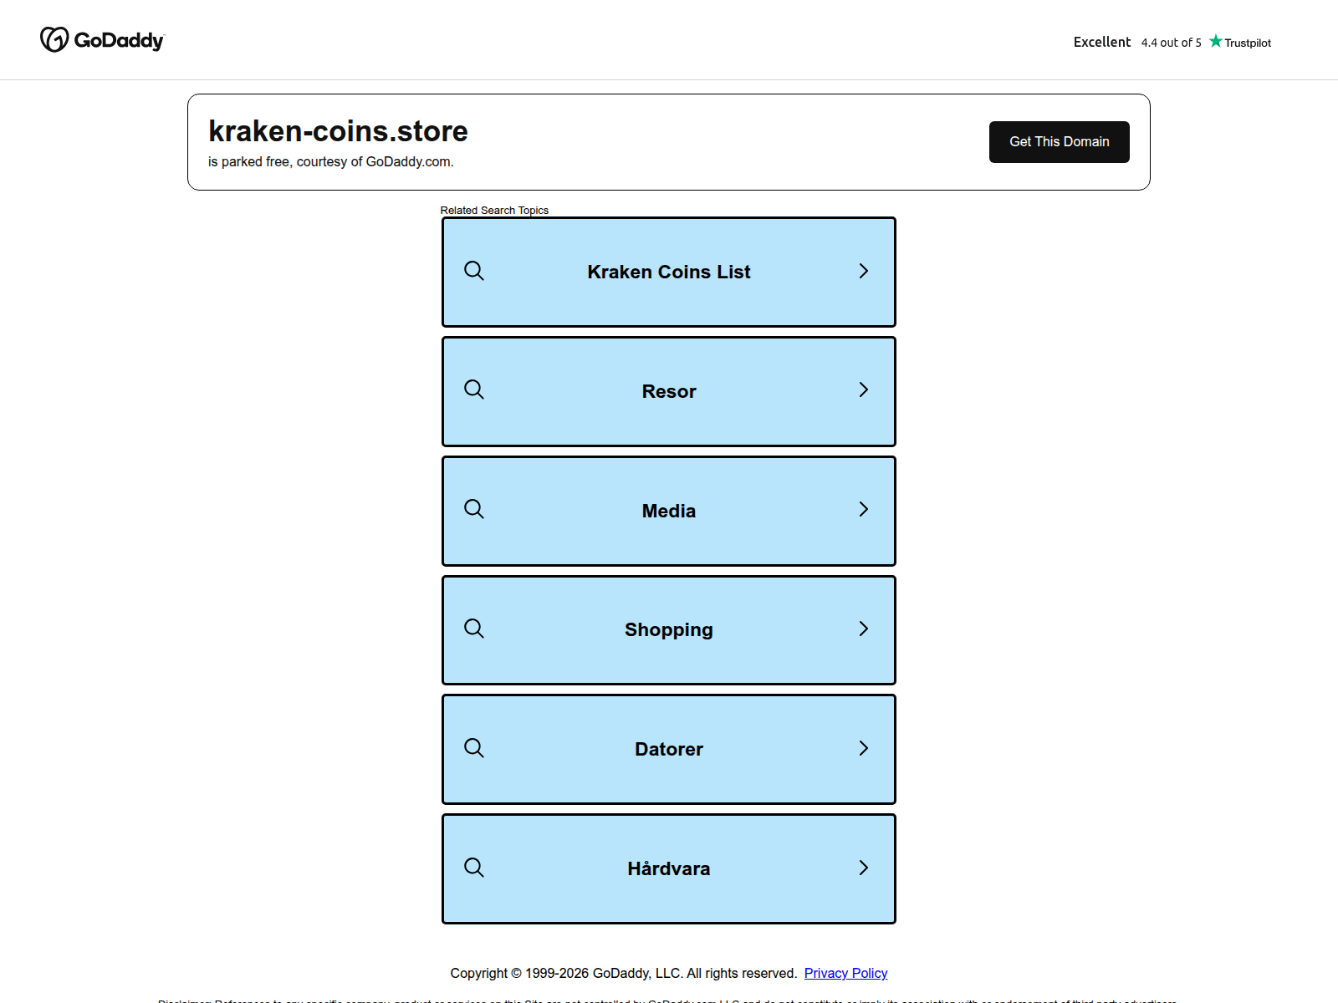Click the search icon in the Datorer row

(x=474, y=748)
